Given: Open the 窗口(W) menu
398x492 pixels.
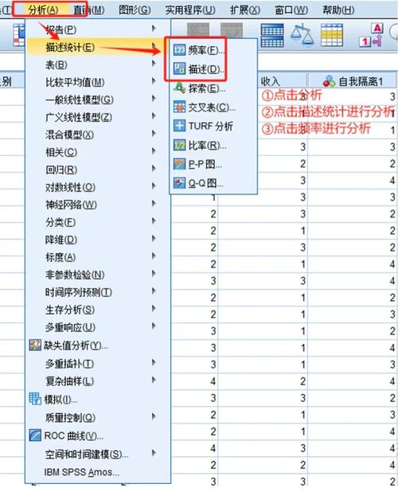Looking at the screenshot, I should [291, 10].
